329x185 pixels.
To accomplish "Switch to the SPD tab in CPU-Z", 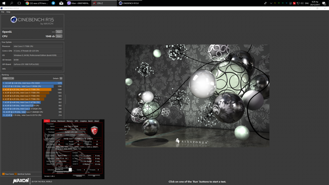I will 76,121.
